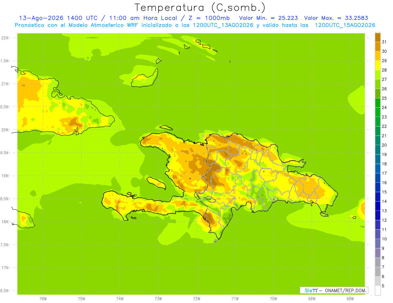Click the green swatch between 26 and 27
This screenshot has width=393, height=303.
click(378, 84)
